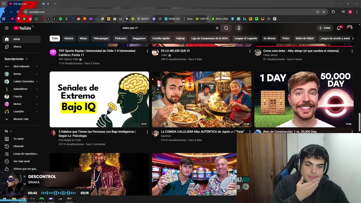
Task: Select the Música filter chip
Action: point(69,38)
